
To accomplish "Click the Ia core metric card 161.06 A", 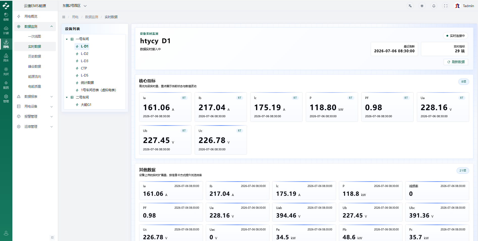I will click(165, 107).
